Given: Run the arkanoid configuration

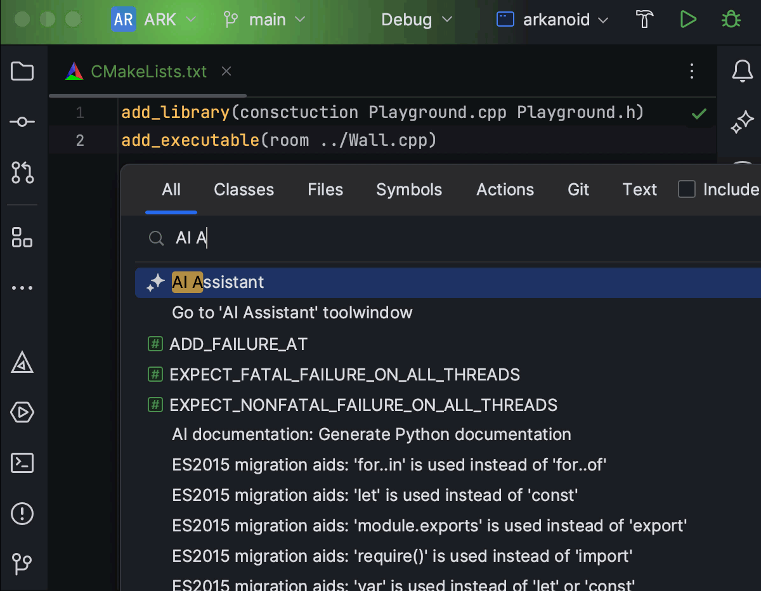Looking at the screenshot, I should pyautogui.click(x=687, y=20).
